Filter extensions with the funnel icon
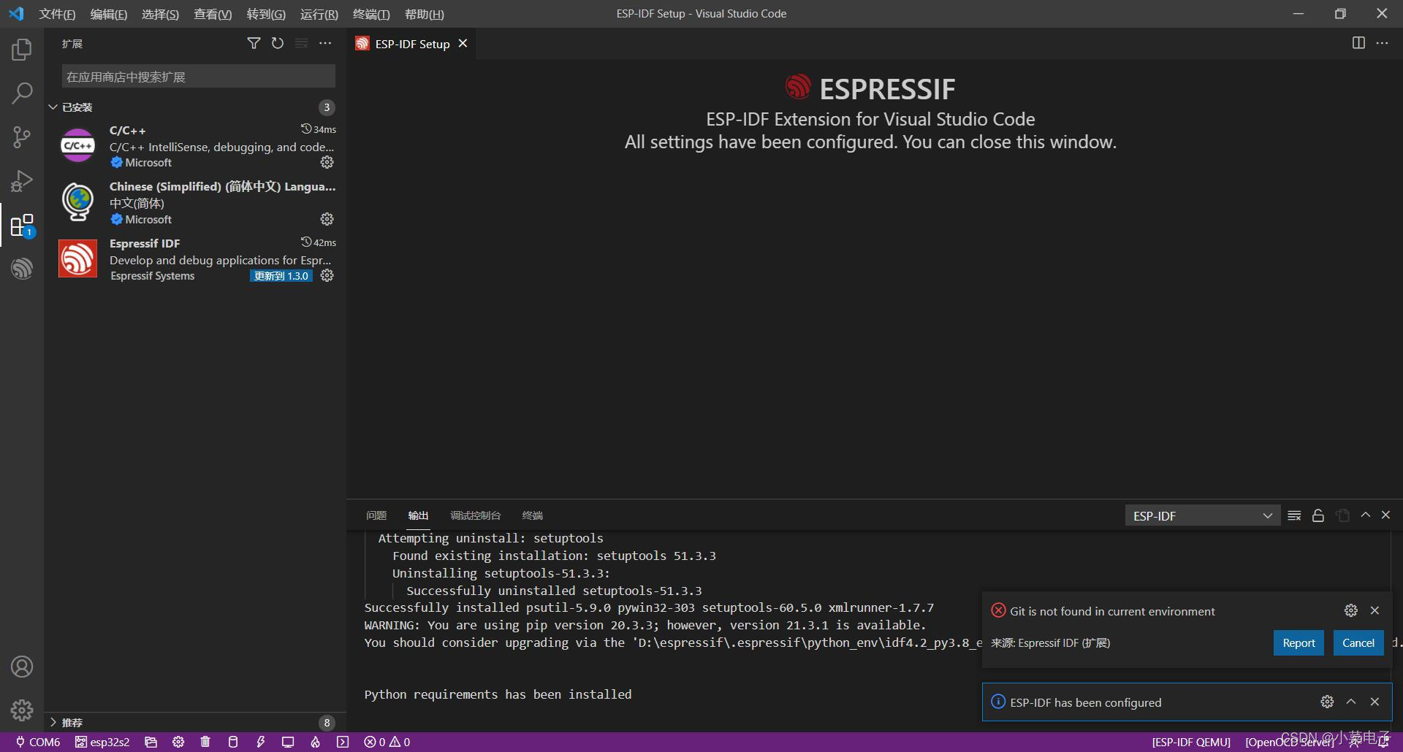1403x752 pixels. 254,44
